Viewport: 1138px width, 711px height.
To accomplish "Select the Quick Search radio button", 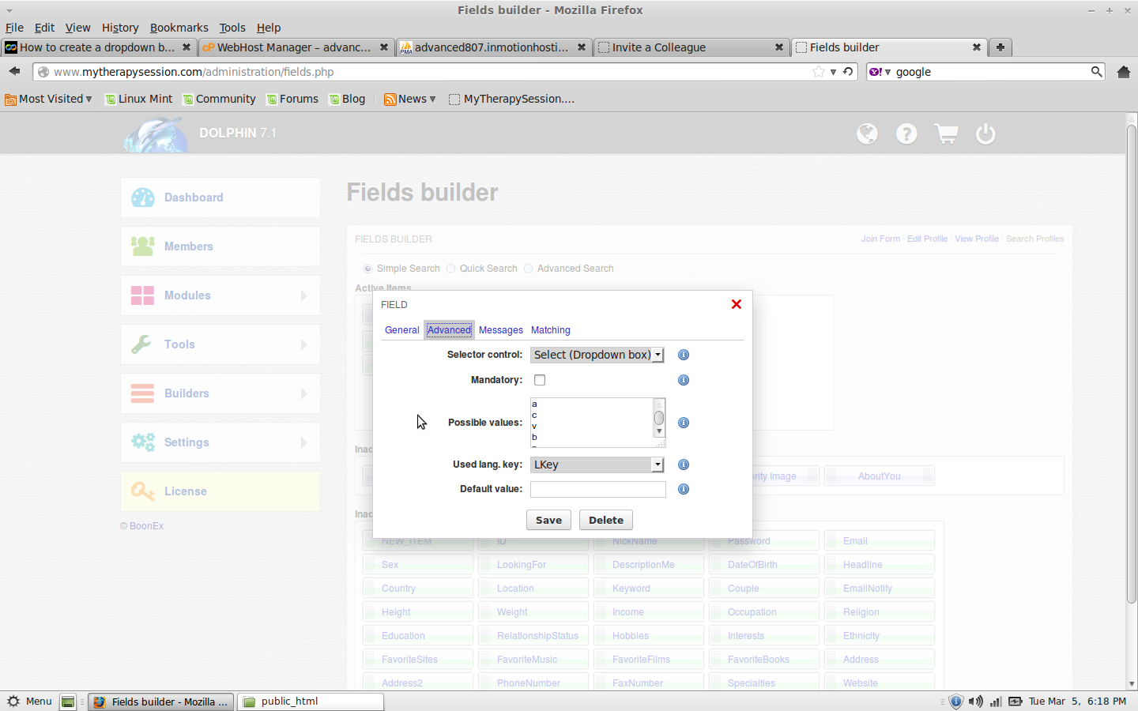I will tap(451, 269).
